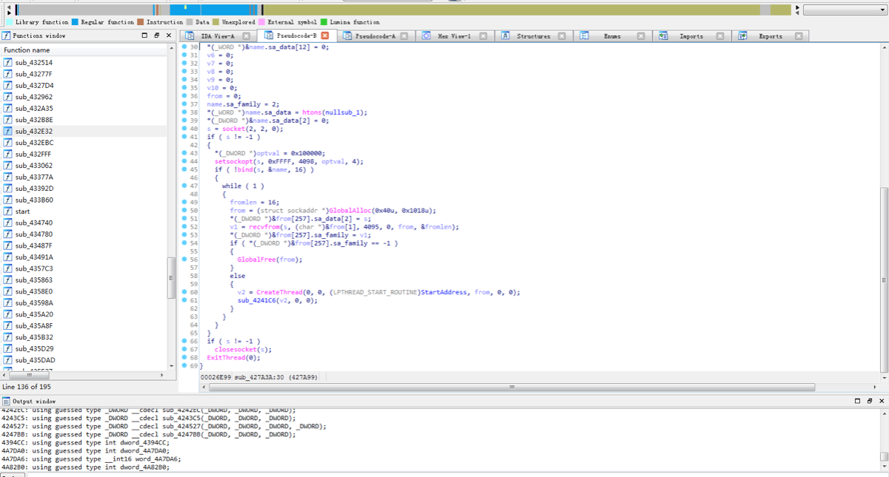
Task: Float the Output window panel
Action: pyautogui.click(x=869, y=400)
